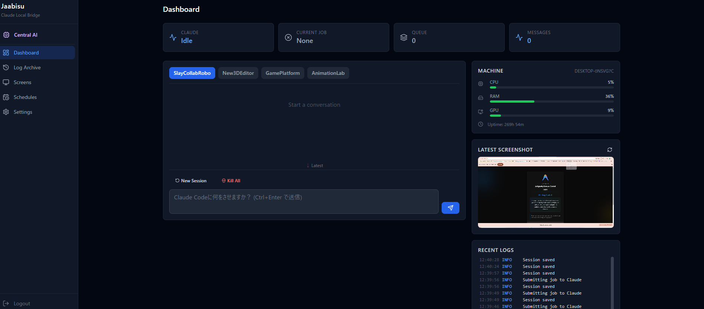704x309 pixels.
Task: Click the Current Job status icon
Action: tap(288, 37)
